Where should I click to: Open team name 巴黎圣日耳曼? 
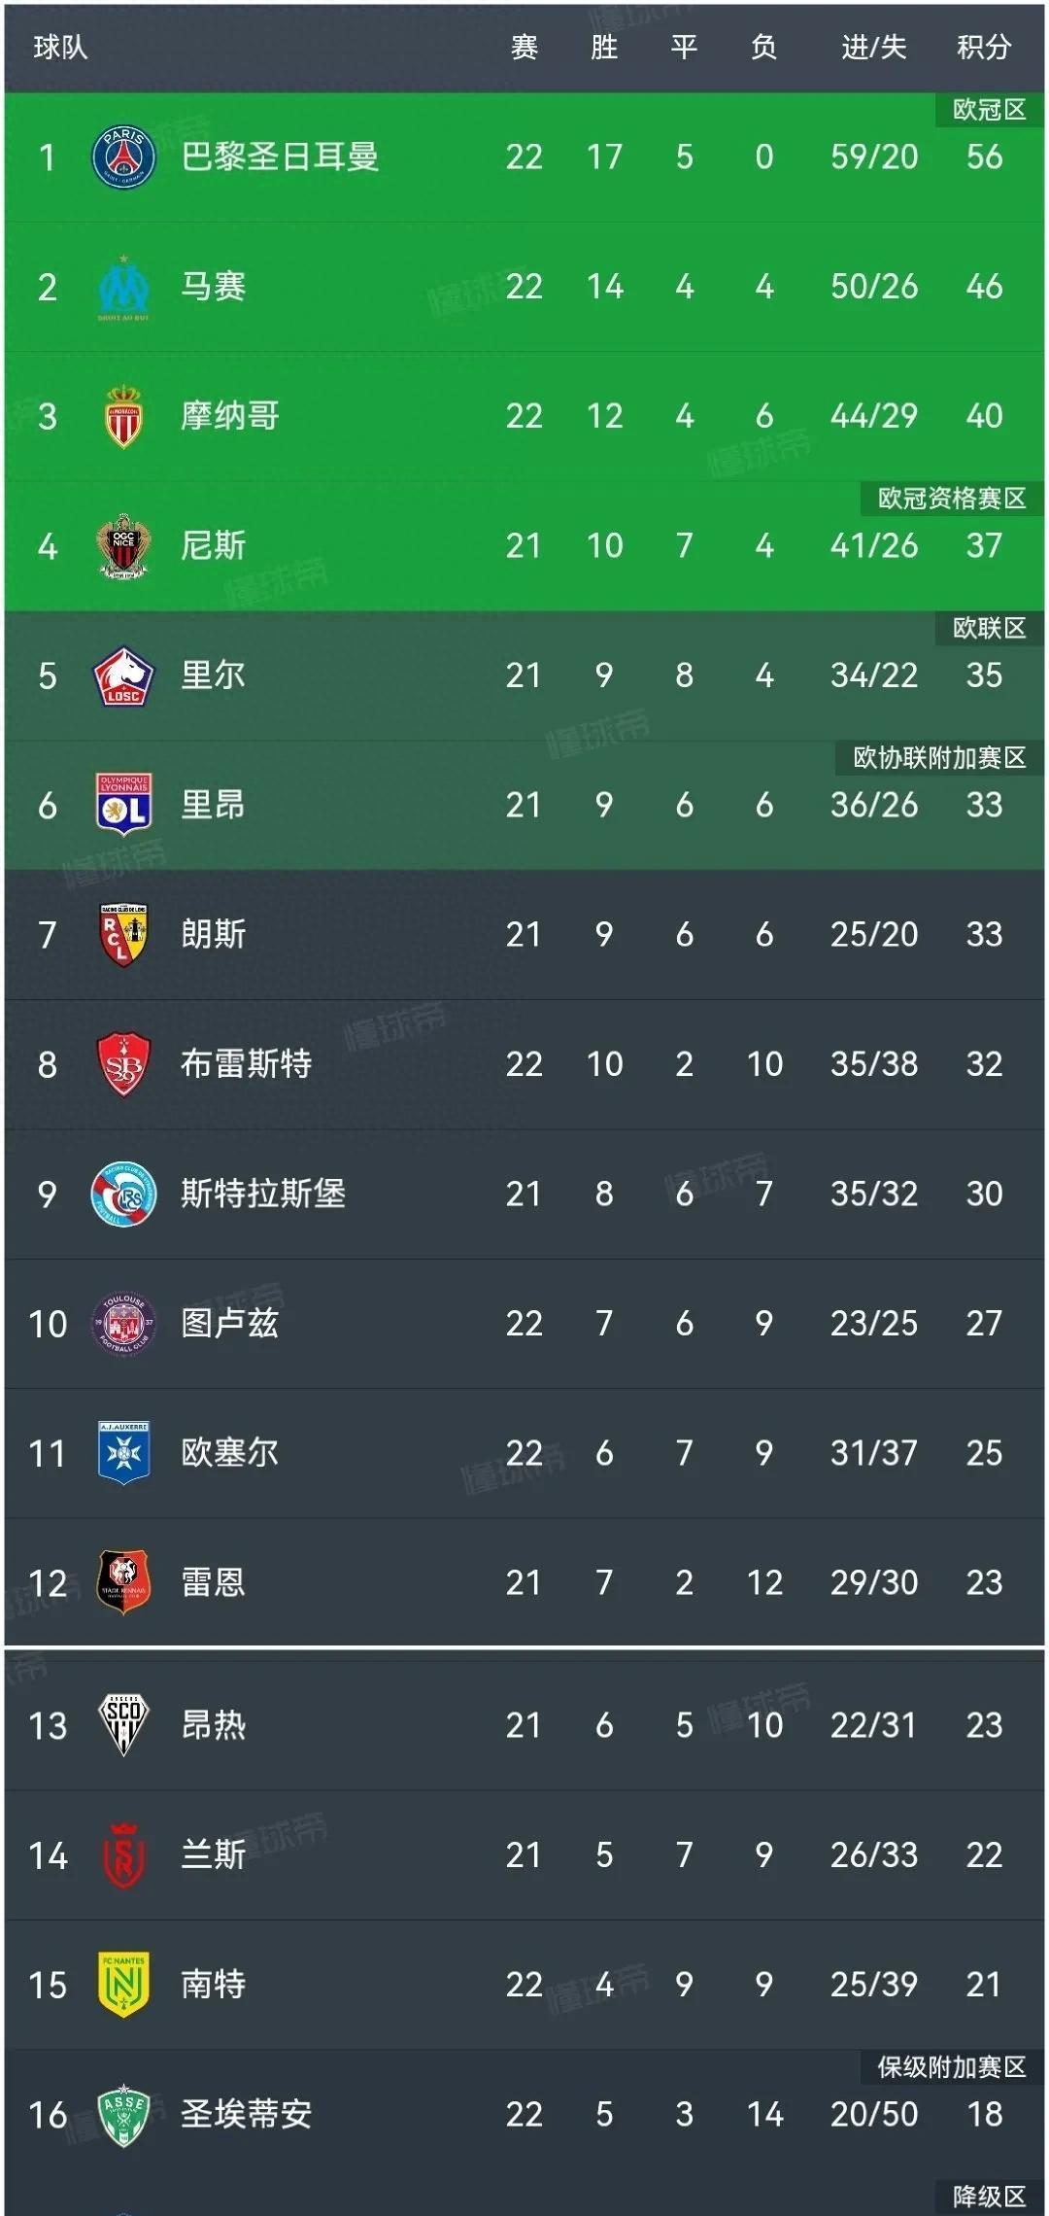coord(280,156)
